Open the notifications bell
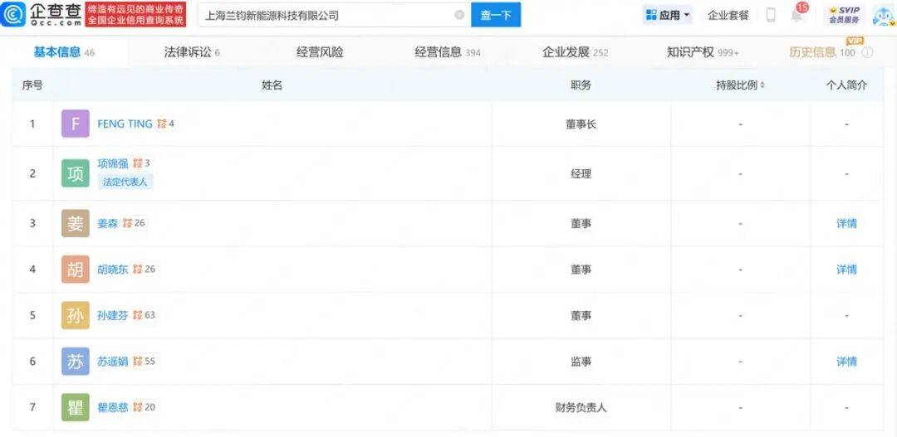The image size is (897, 437). 797,15
